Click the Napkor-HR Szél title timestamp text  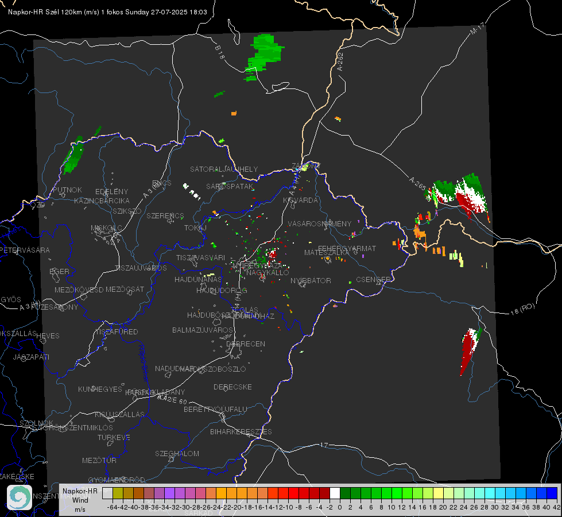coord(107,12)
